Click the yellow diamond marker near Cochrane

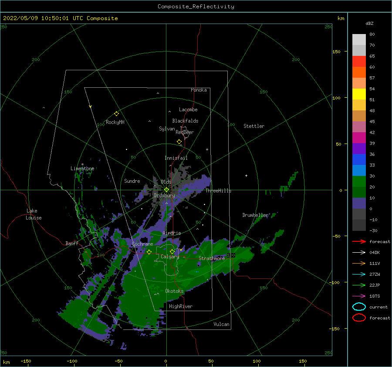[149, 252]
